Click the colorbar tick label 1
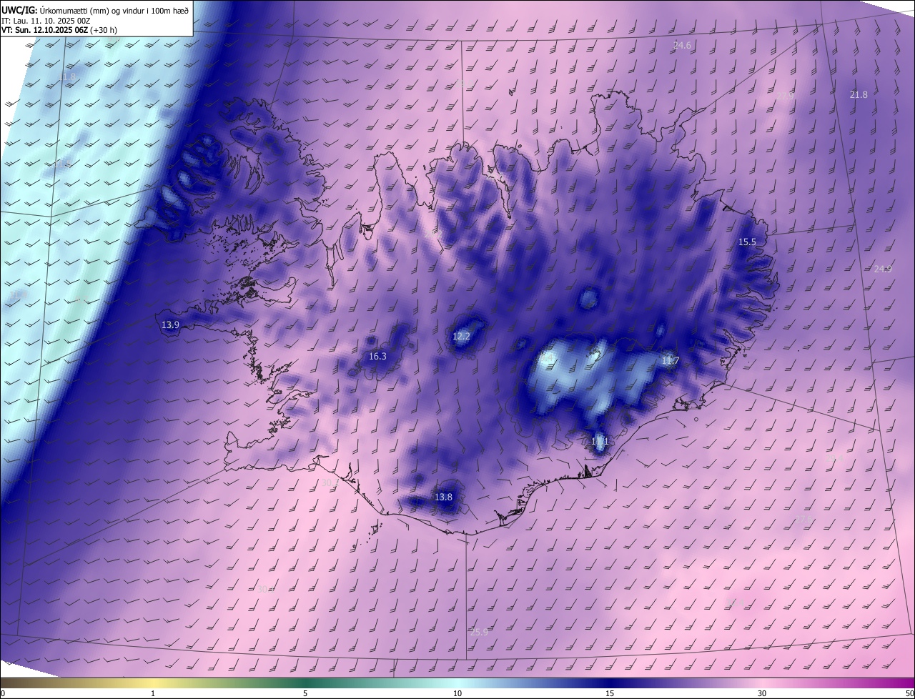Screen dimensions: 915x699 pos(153,693)
